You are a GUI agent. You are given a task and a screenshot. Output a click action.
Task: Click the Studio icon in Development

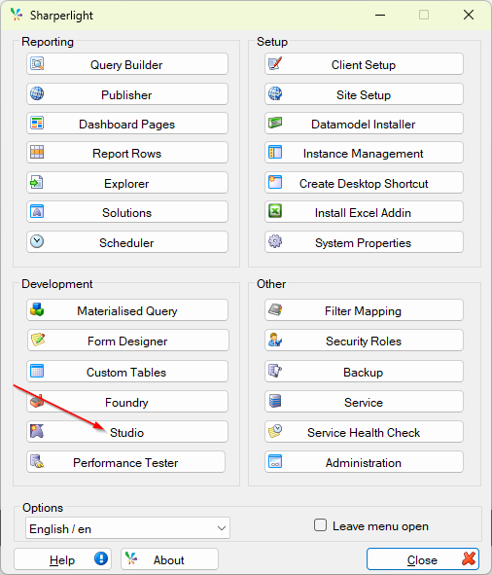[x=37, y=431]
